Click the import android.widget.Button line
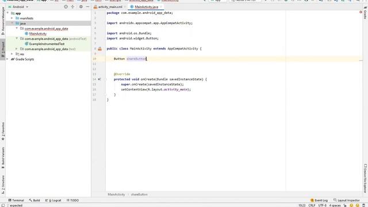368x207 pixels. click(133, 39)
